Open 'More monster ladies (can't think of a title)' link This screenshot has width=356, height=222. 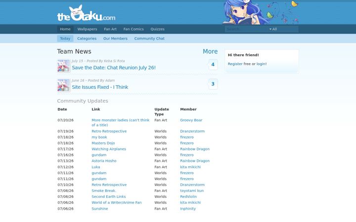[121, 122]
